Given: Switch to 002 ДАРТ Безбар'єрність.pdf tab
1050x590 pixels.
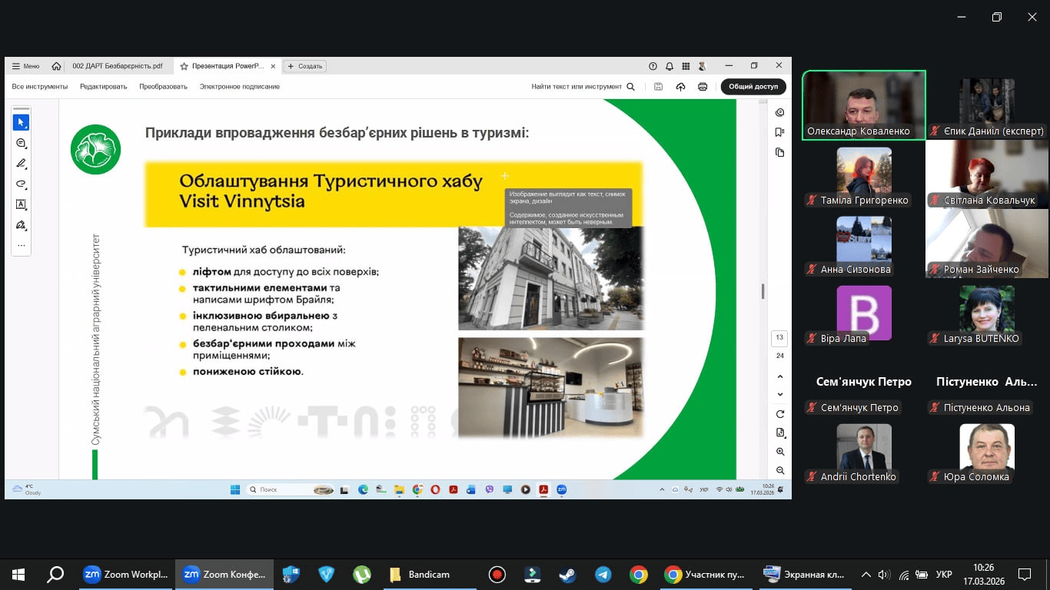Looking at the screenshot, I should 117,66.
